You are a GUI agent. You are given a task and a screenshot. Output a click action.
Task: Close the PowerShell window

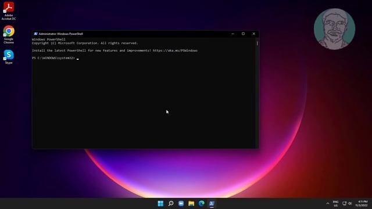tap(253, 34)
